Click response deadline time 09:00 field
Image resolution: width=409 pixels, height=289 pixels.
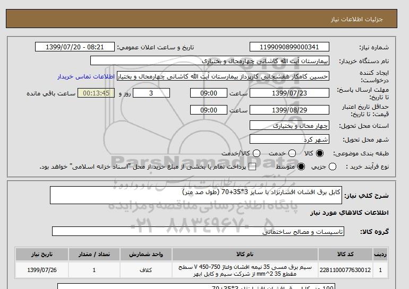tap(209, 93)
